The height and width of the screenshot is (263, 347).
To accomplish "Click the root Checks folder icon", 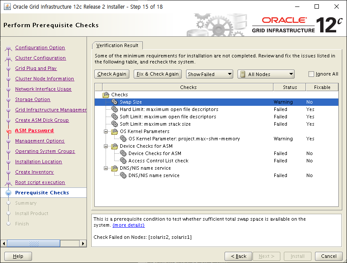I will pos(106,95).
